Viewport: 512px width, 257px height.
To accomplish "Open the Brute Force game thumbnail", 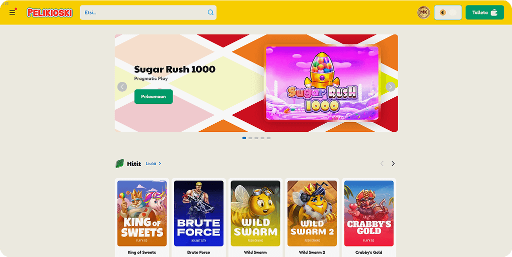I will (198, 214).
